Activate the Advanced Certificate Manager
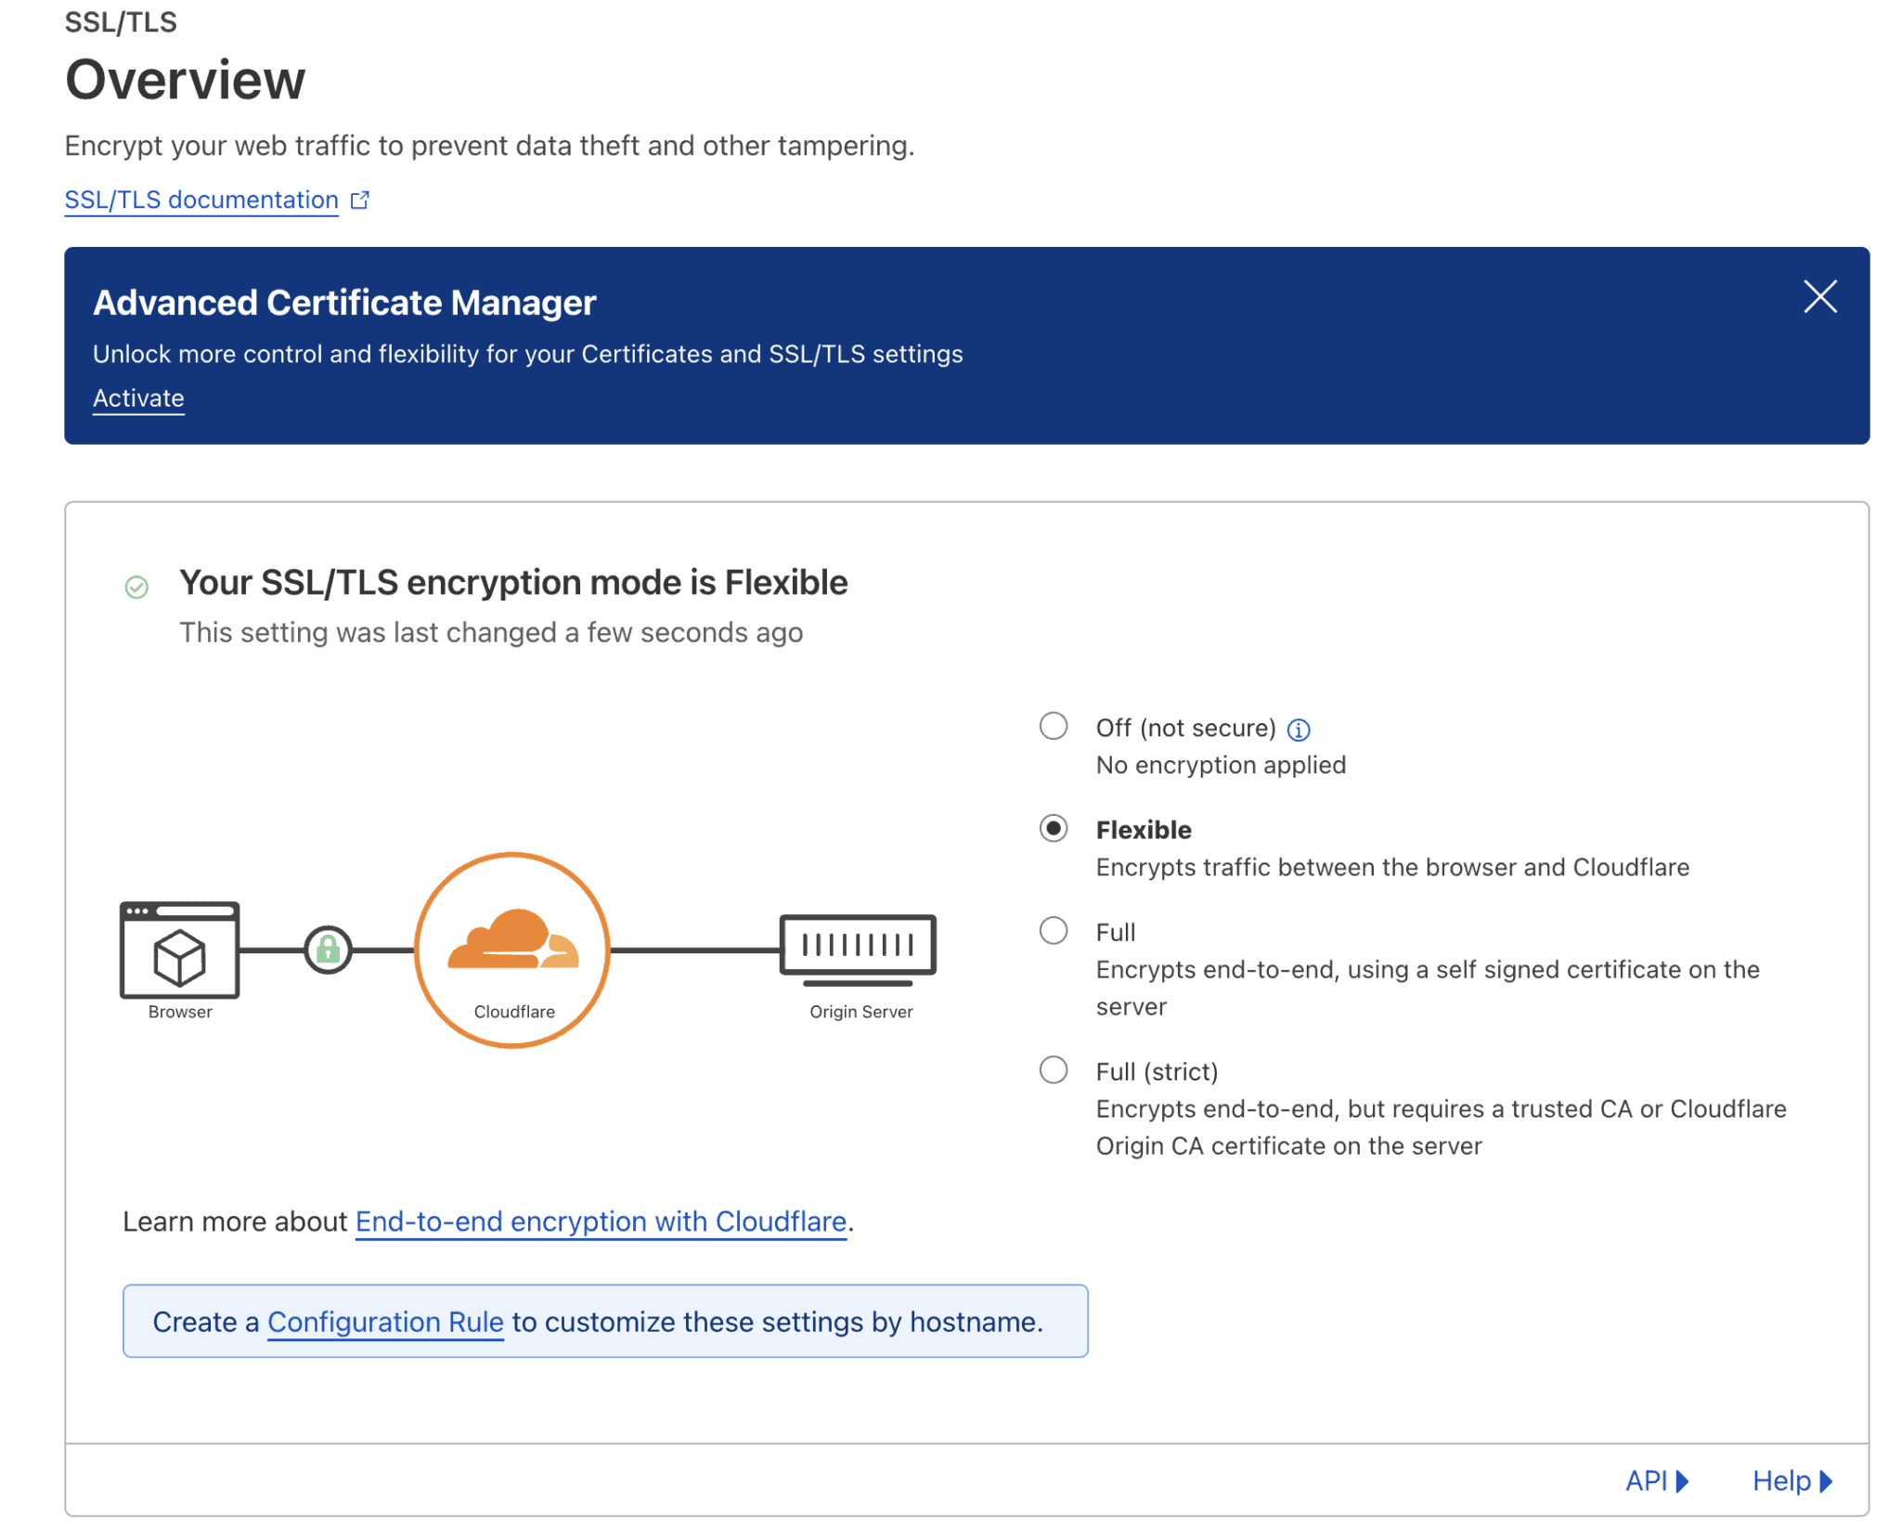 click(x=137, y=397)
